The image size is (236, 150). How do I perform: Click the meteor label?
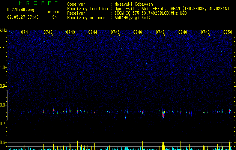pyautogui.click(x=53, y=12)
